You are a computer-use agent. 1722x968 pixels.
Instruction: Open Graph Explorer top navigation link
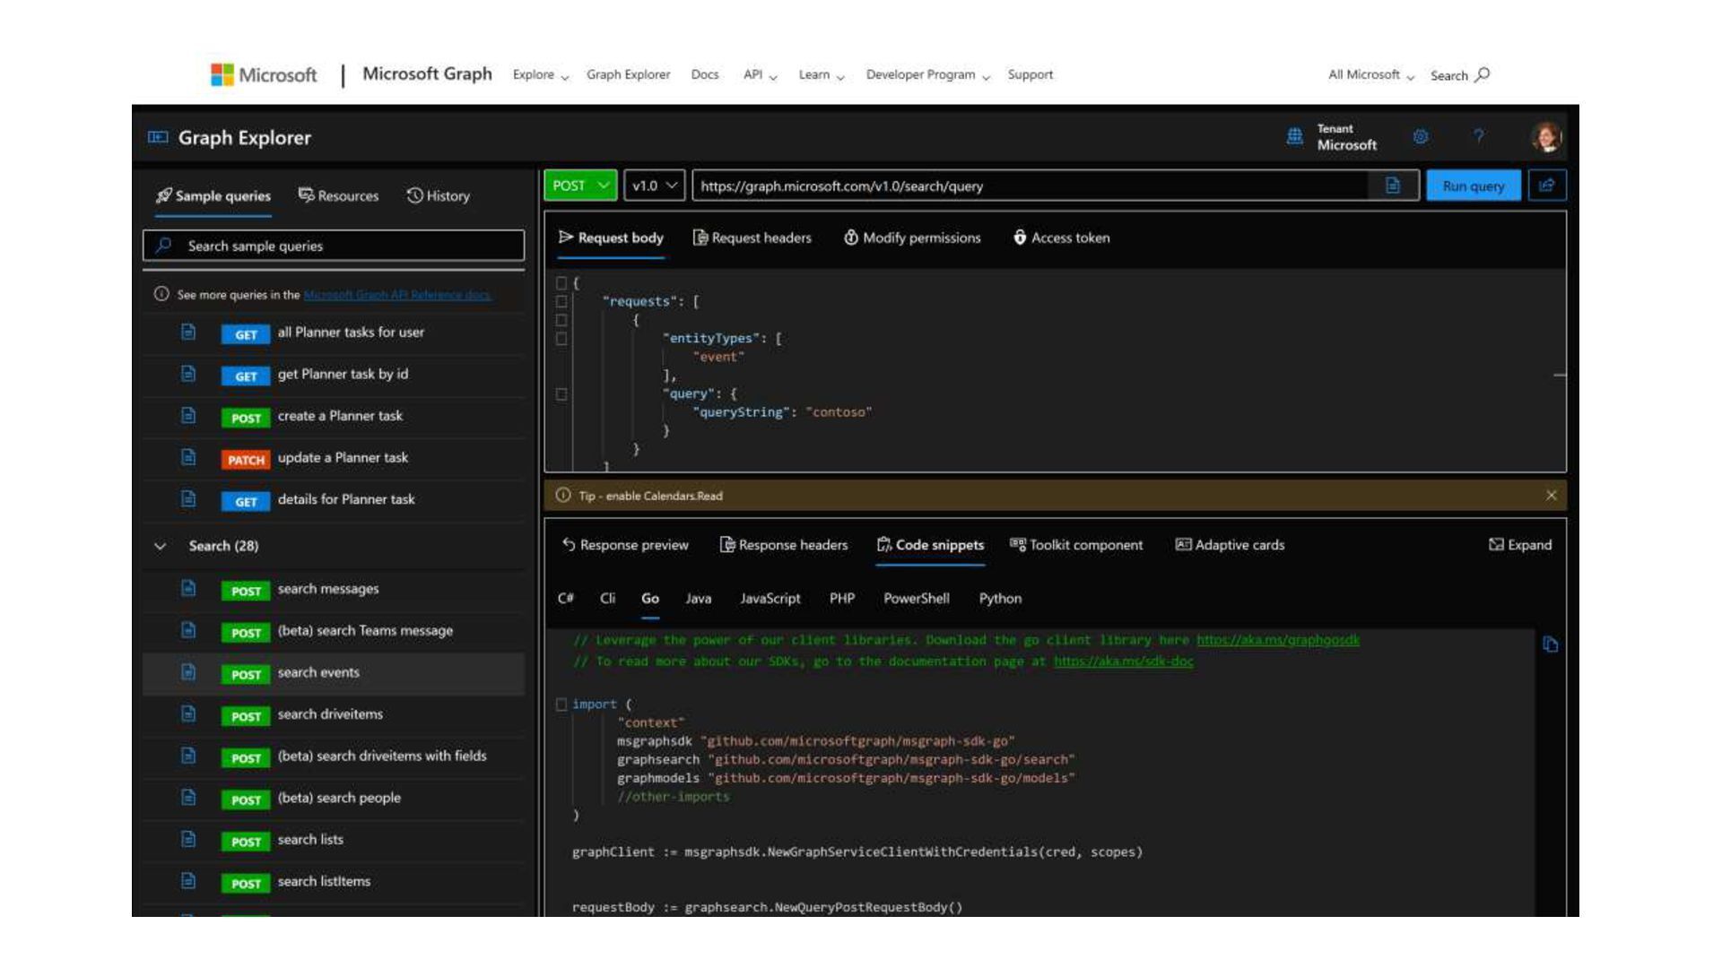pos(629,75)
